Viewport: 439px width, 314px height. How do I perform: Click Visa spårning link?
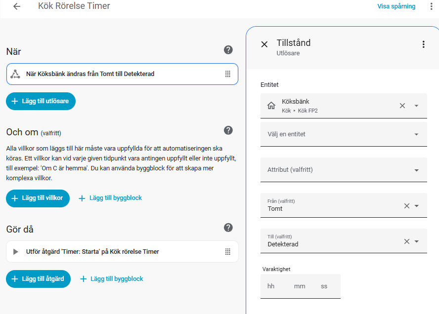pyautogui.click(x=396, y=6)
